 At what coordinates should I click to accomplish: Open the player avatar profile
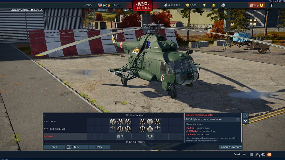coord(100,5)
